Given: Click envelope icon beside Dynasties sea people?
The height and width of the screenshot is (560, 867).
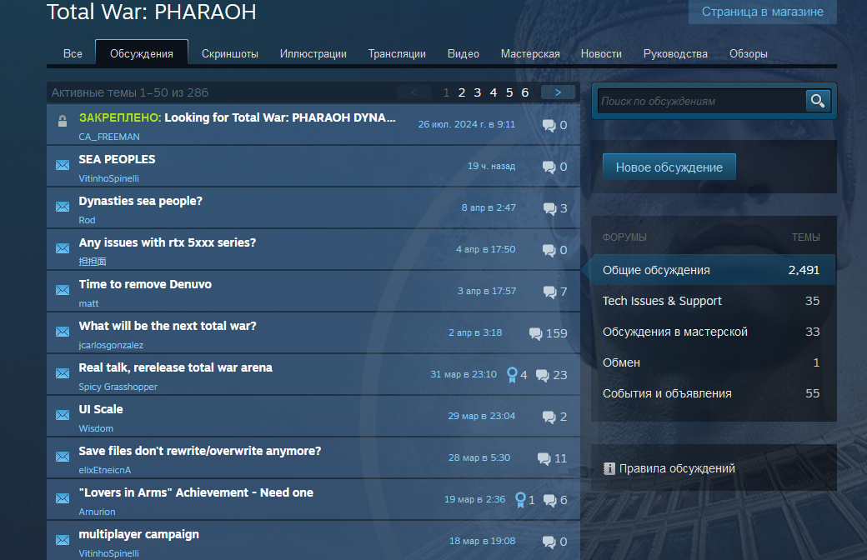Looking at the screenshot, I should (63, 207).
